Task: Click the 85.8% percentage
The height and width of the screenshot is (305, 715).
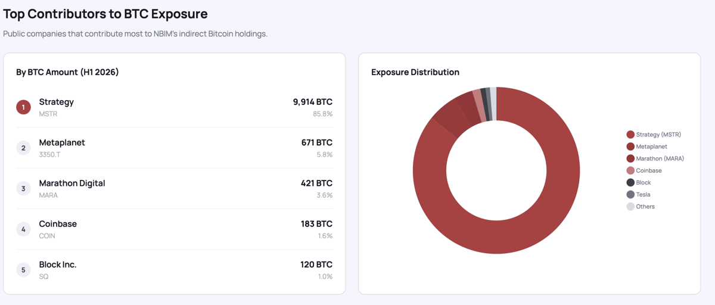Action: point(322,114)
